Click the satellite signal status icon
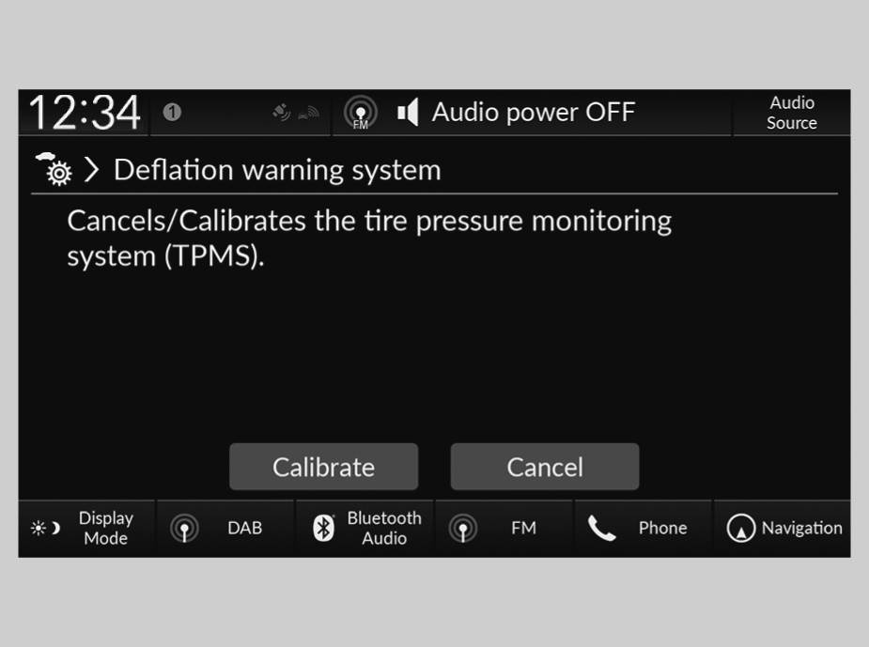The height and width of the screenshot is (647, 869). [x=282, y=113]
